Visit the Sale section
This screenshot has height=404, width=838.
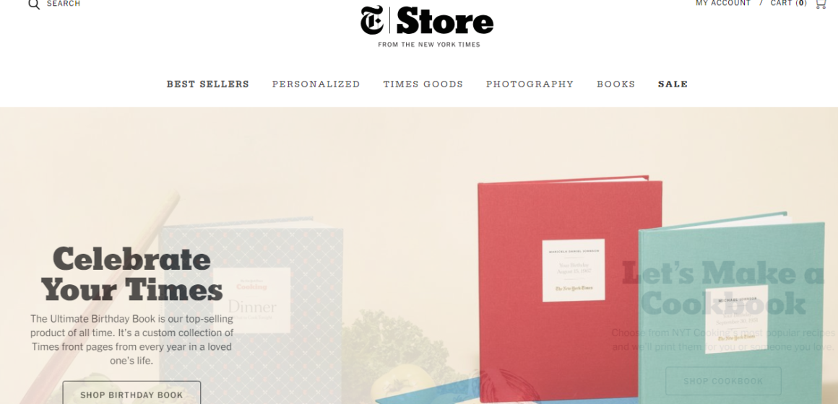click(673, 84)
